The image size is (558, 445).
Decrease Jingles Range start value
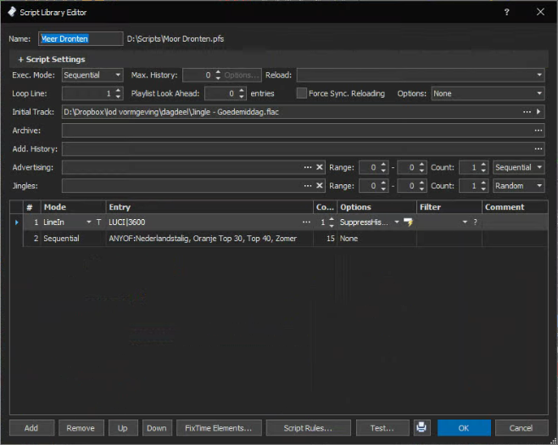[383, 189]
